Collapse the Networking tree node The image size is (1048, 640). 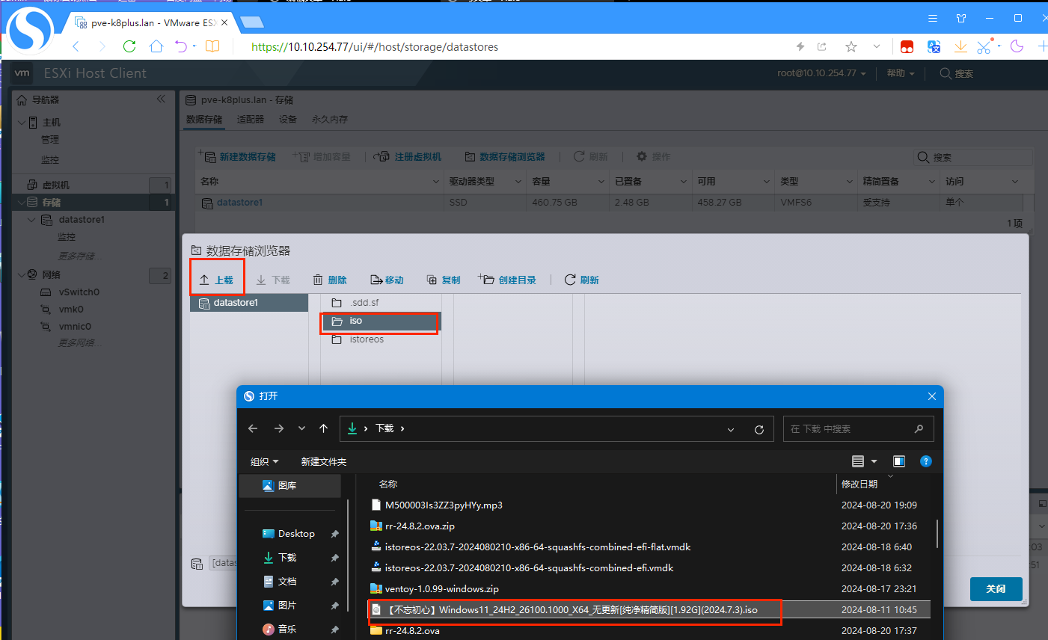click(x=22, y=274)
